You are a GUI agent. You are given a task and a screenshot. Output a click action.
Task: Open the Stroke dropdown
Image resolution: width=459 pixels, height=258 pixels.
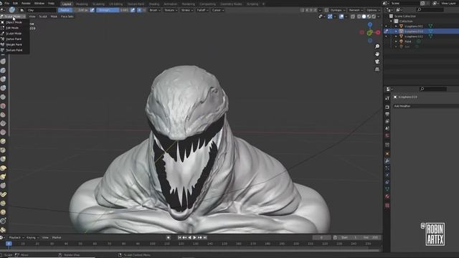[186, 10]
